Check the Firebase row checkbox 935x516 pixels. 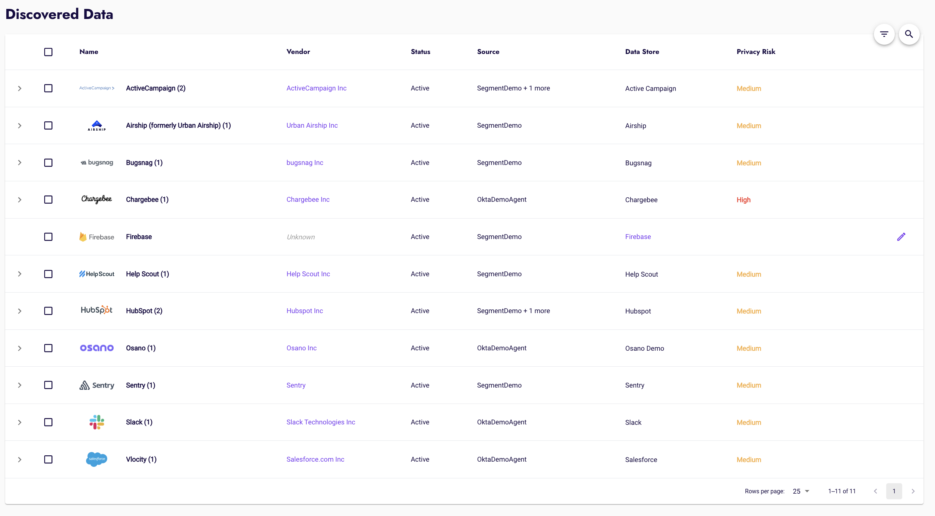[48, 237]
